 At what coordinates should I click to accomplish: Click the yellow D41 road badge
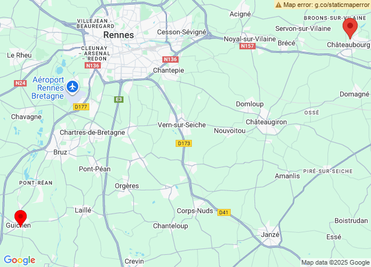(x=224, y=212)
